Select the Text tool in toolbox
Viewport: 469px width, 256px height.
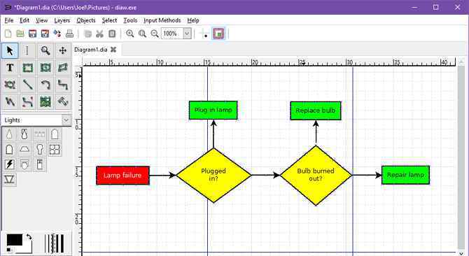[10, 68]
